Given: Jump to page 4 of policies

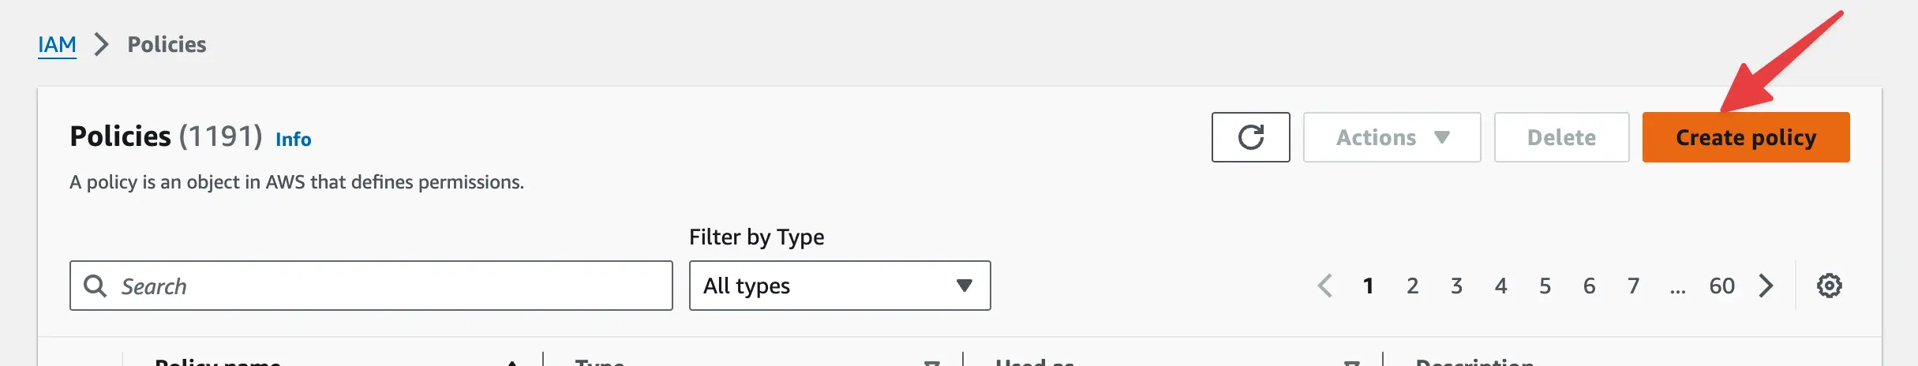Looking at the screenshot, I should coord(1501,286).
